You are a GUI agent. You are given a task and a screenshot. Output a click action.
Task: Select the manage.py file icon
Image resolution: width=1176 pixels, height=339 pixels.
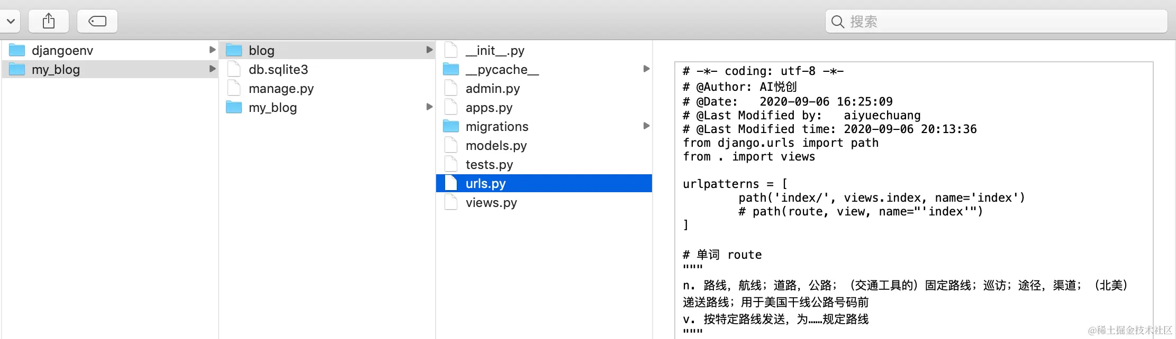click(x=234, y=88)
